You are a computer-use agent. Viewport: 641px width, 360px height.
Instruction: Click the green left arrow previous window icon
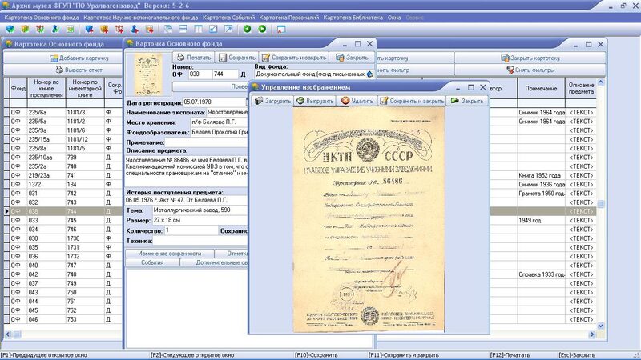click(x=247, y=29)
